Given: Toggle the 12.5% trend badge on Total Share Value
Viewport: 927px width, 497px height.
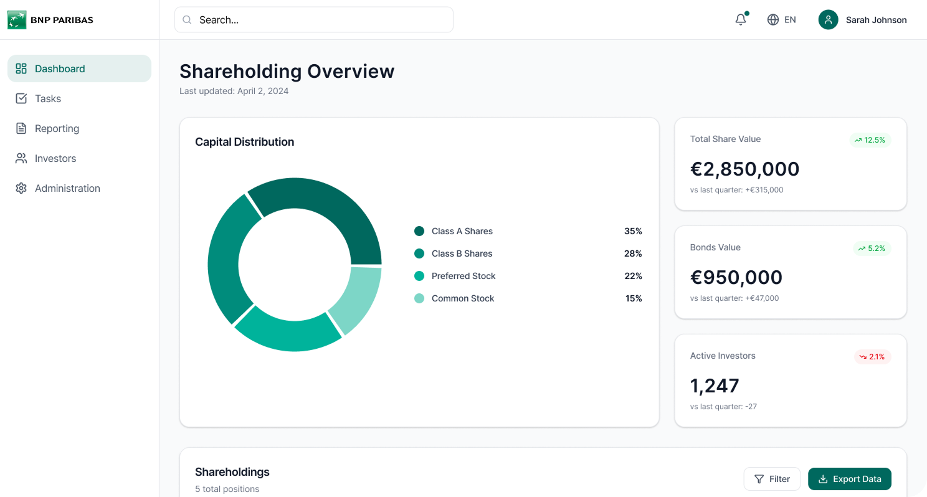Looking at the screenshot, I should pyautogui.click(x=870, y=140).
